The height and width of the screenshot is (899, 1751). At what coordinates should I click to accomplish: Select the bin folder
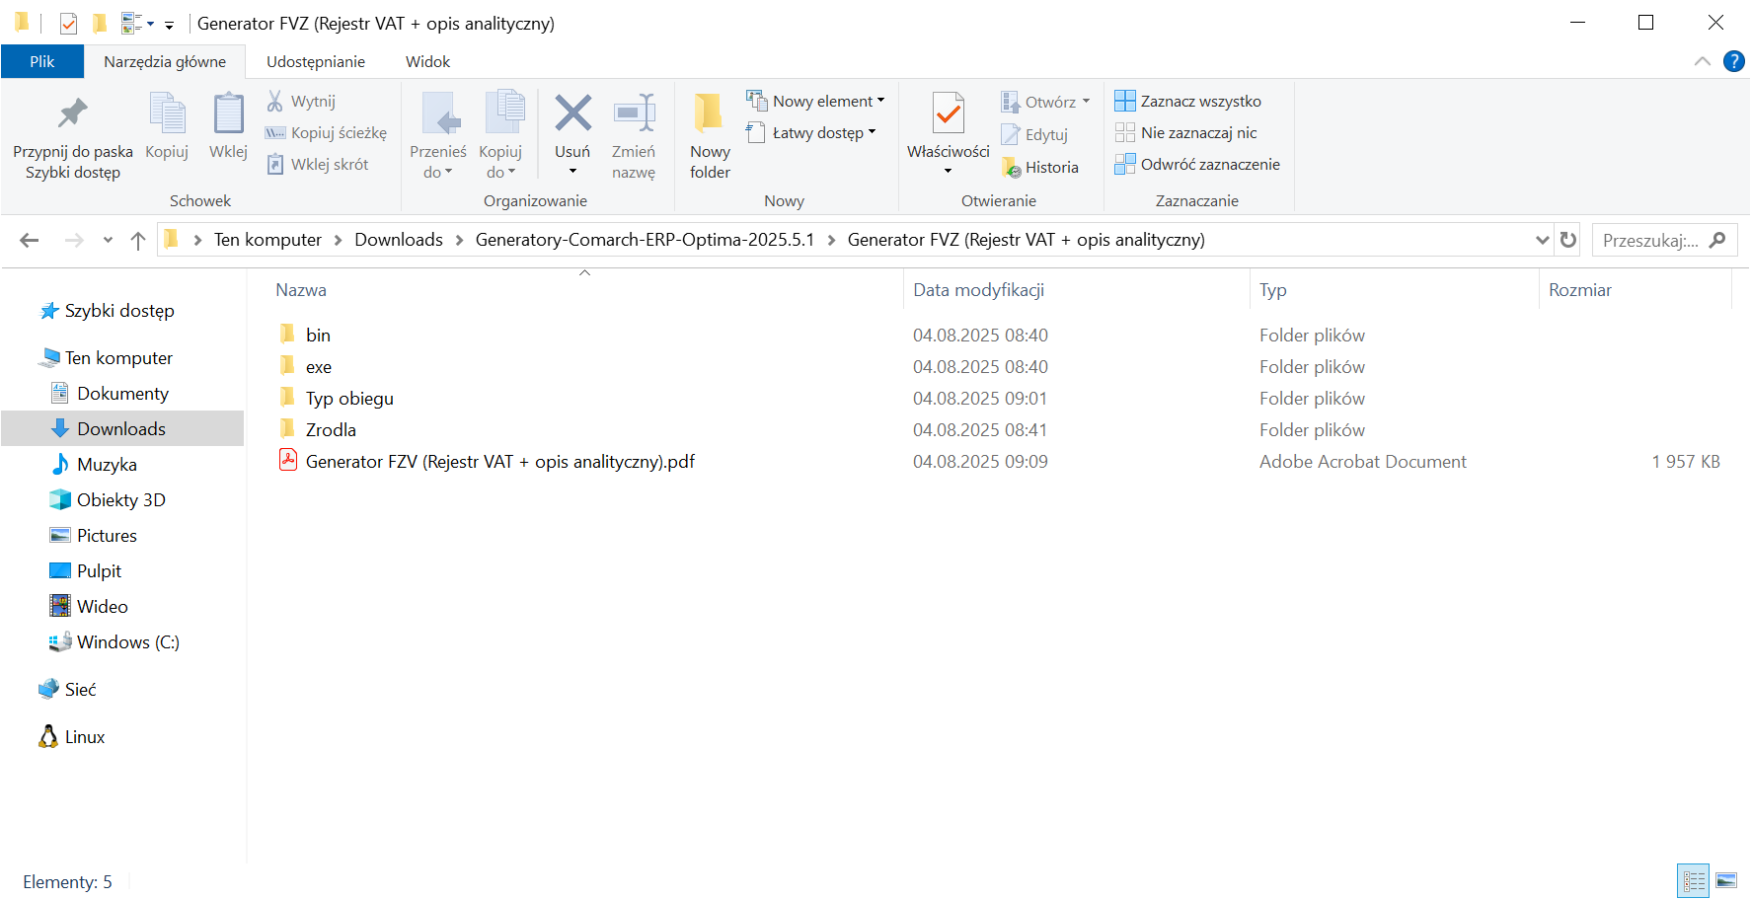[318, 336]
